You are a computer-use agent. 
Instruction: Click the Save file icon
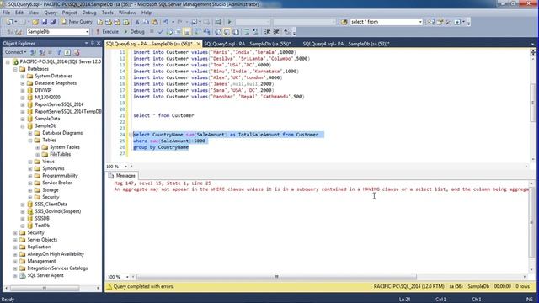click(x=44, y=22)
